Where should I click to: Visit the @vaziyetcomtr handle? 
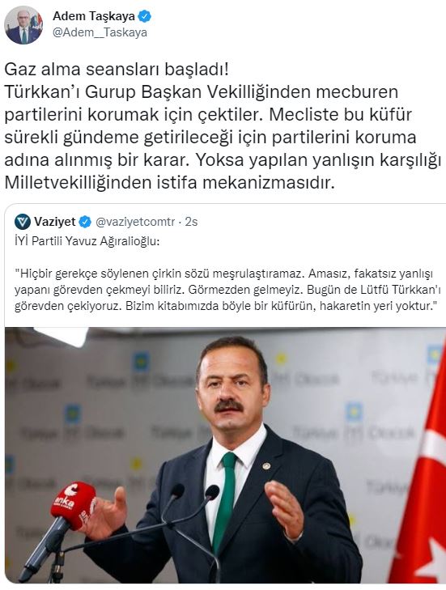(135, 222)
